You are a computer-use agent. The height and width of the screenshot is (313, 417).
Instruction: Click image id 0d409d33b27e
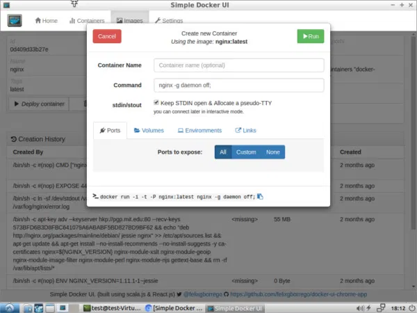pos(29,49)
